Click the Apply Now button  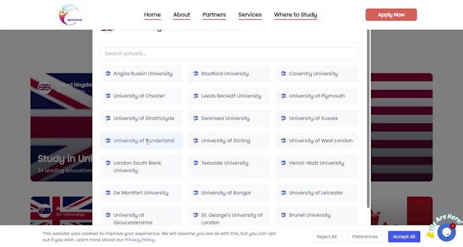pos(391,15)
